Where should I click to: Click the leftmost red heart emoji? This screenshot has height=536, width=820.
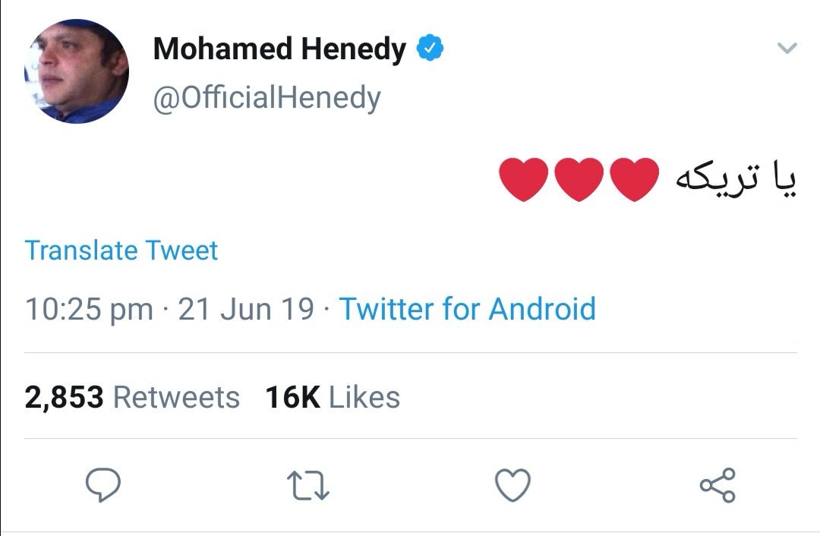524,180
